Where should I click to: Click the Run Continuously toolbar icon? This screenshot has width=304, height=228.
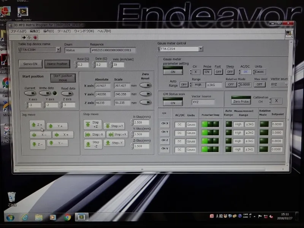29,37
